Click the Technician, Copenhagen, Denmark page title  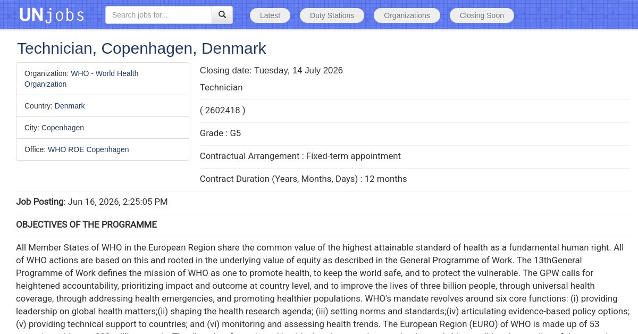coord(141,48)
